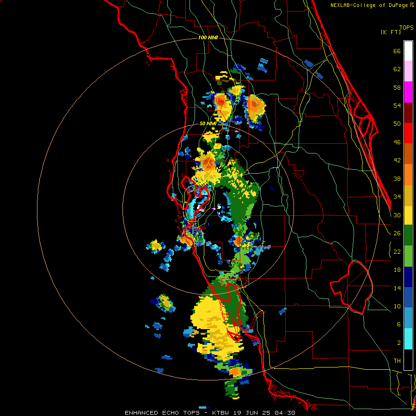Click the legend value 14

(x=397, y=288)
